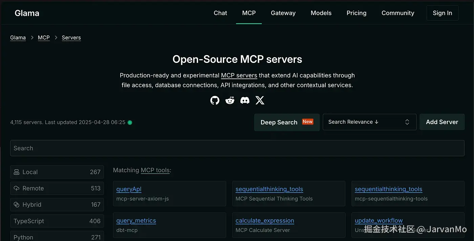Switch to the Gateway nav tab
This screenshot has width=474, height=241.
283,13
